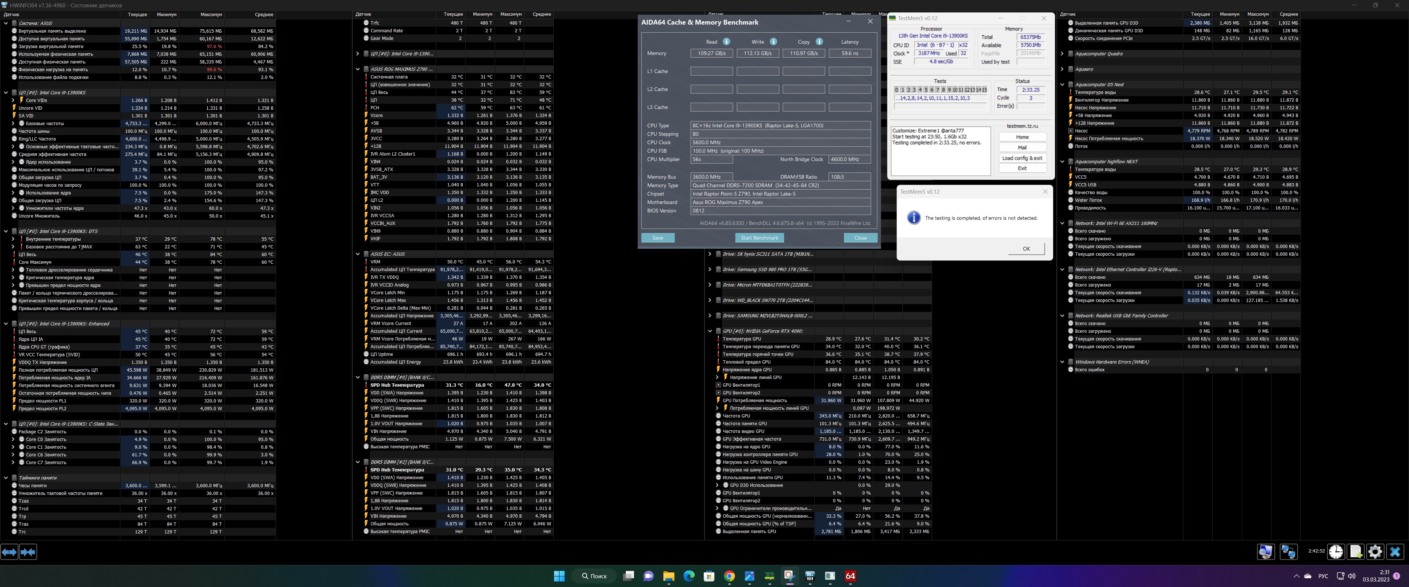This screenshot has height=587, width=1409.
Task: Open Google Chrome from the taskbar
Action: (729, 576)
